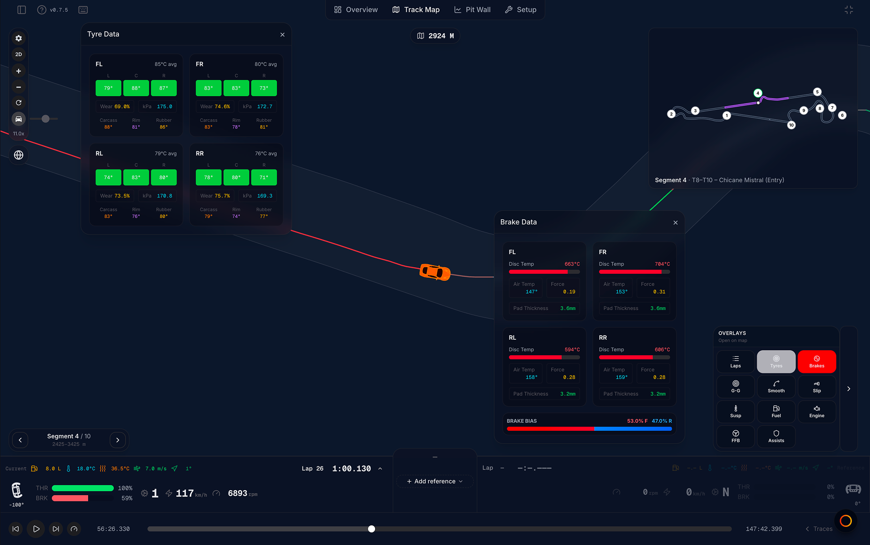Screen dimensions: 870x545
Task: Open the Overview tab
Action: (x=356, y=10)
